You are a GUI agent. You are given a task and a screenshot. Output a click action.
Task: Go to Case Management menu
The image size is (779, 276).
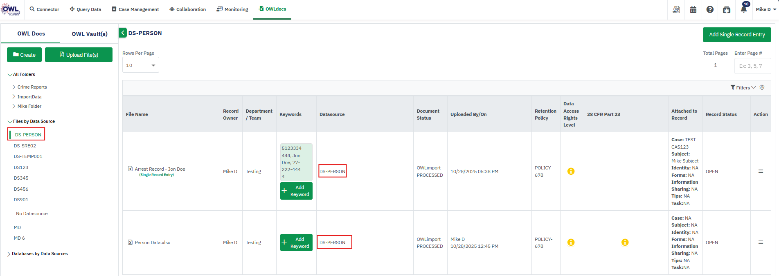[x=135, y=9]
